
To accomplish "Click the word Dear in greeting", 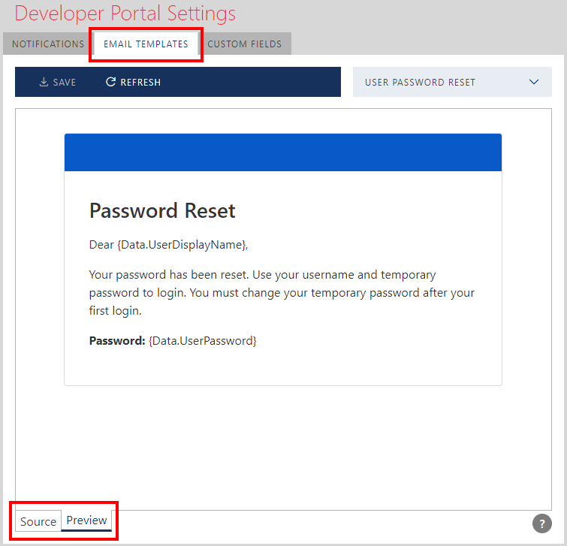I will click(x=101, y=244).
